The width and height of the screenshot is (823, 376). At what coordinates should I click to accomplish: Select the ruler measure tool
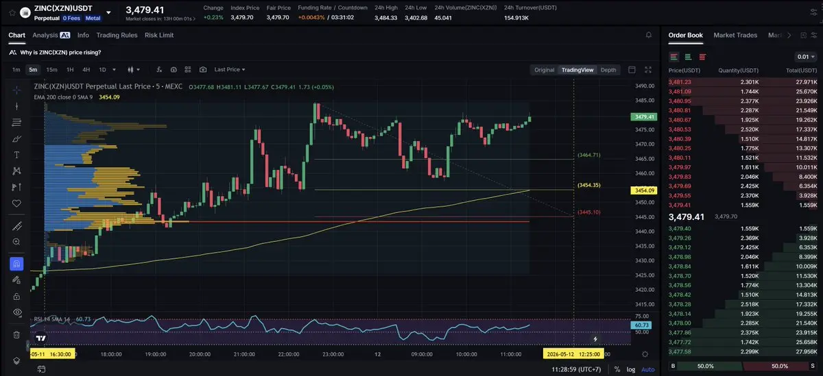(16, 225)
